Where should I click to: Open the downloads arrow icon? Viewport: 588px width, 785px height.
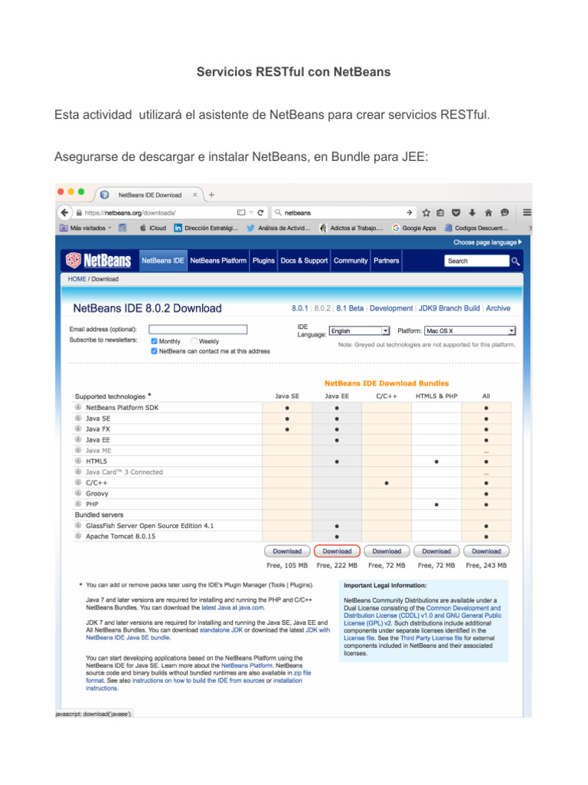pyautogui.click(x=472, y=213)
